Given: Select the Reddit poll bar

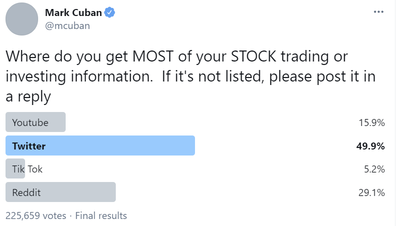Looking at the screenshot, I should click(61, 192).
